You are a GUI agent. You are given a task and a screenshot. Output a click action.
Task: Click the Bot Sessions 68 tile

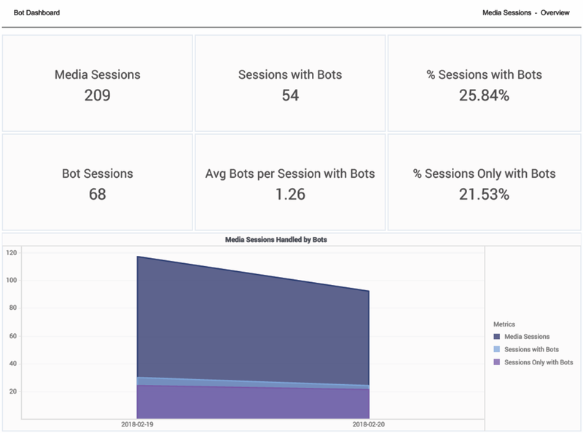click(x=98, y=182)
